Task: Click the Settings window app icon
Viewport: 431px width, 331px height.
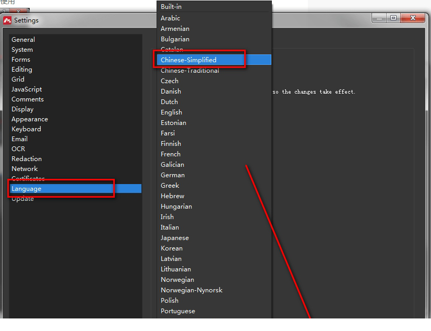Action: pos(7,20)
